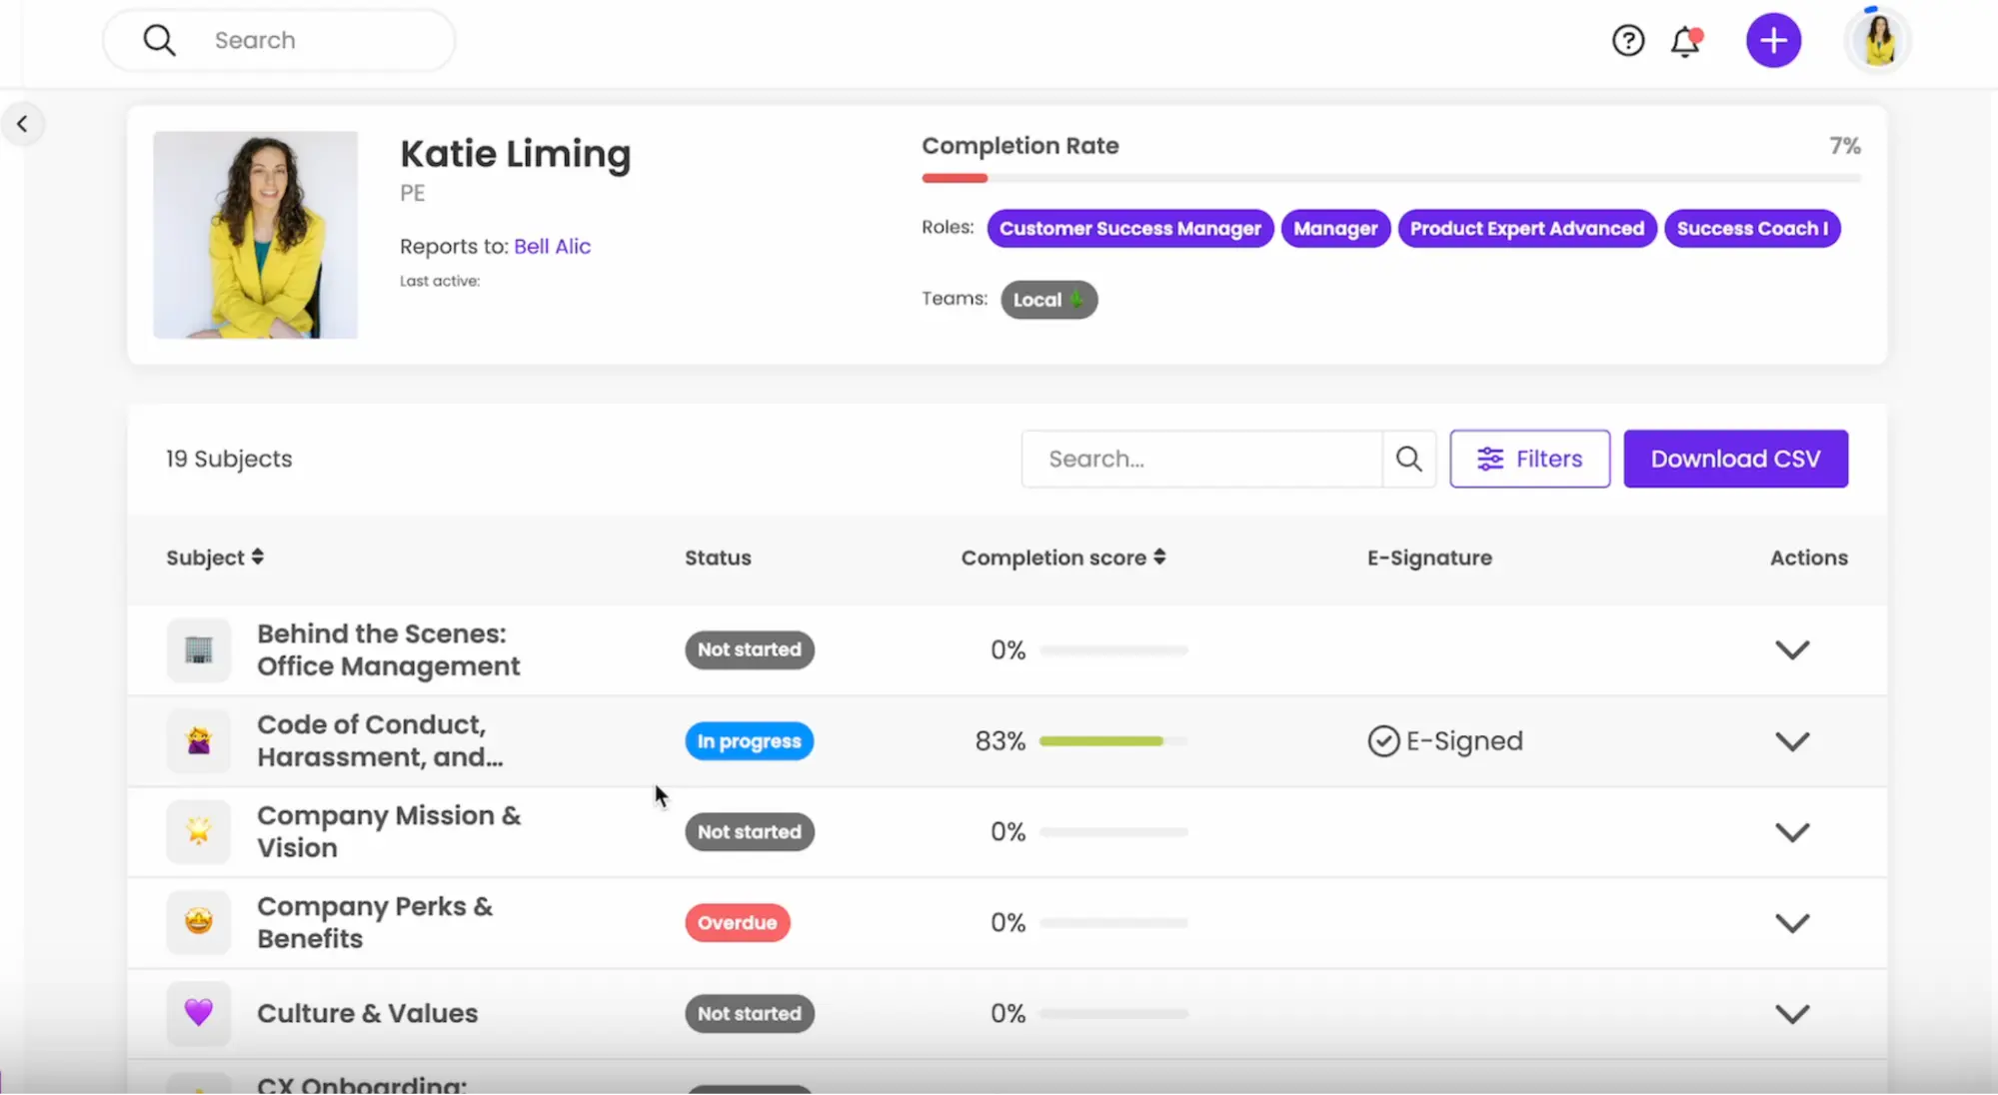Click the Success Coach I role badge
Viewport: 1998px width, 1095px height.
point(1751,228)
